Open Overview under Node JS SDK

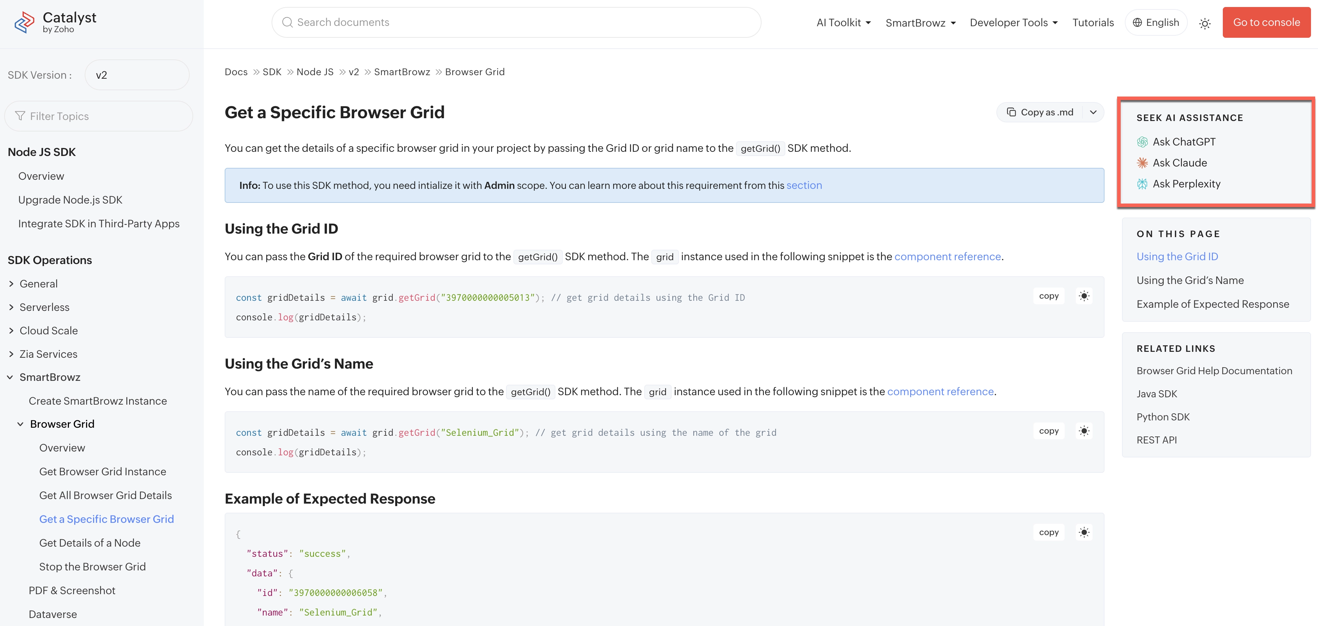pyautogui.click(x=41, y=176)
